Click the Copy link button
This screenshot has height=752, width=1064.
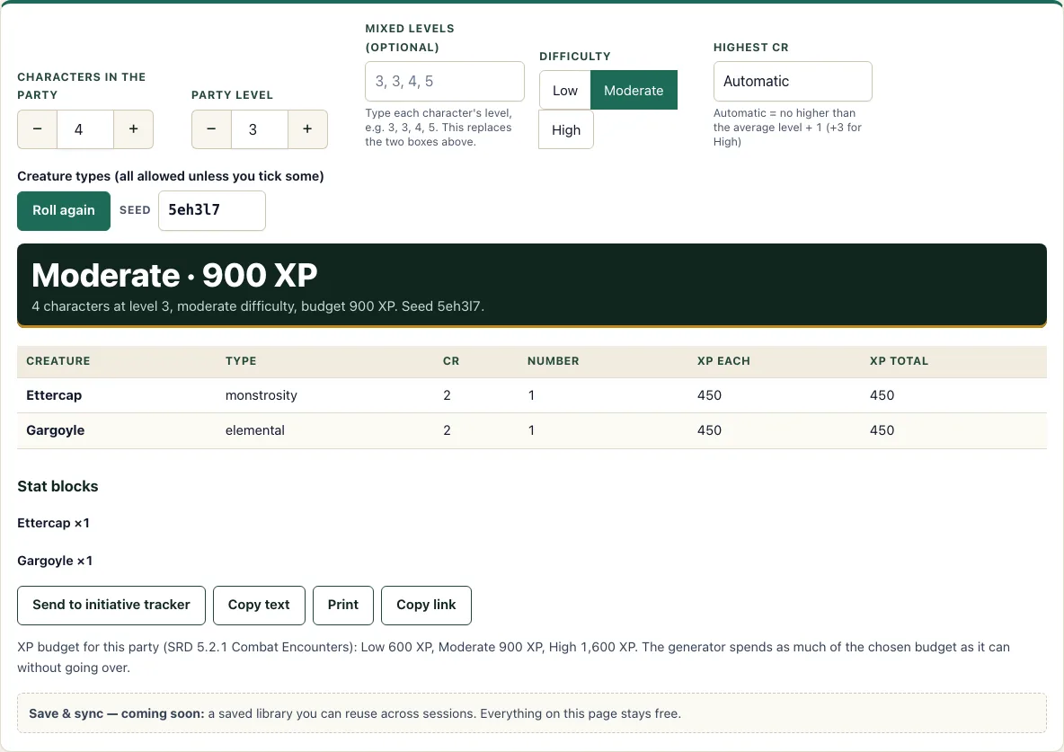(x=426, y=606)
